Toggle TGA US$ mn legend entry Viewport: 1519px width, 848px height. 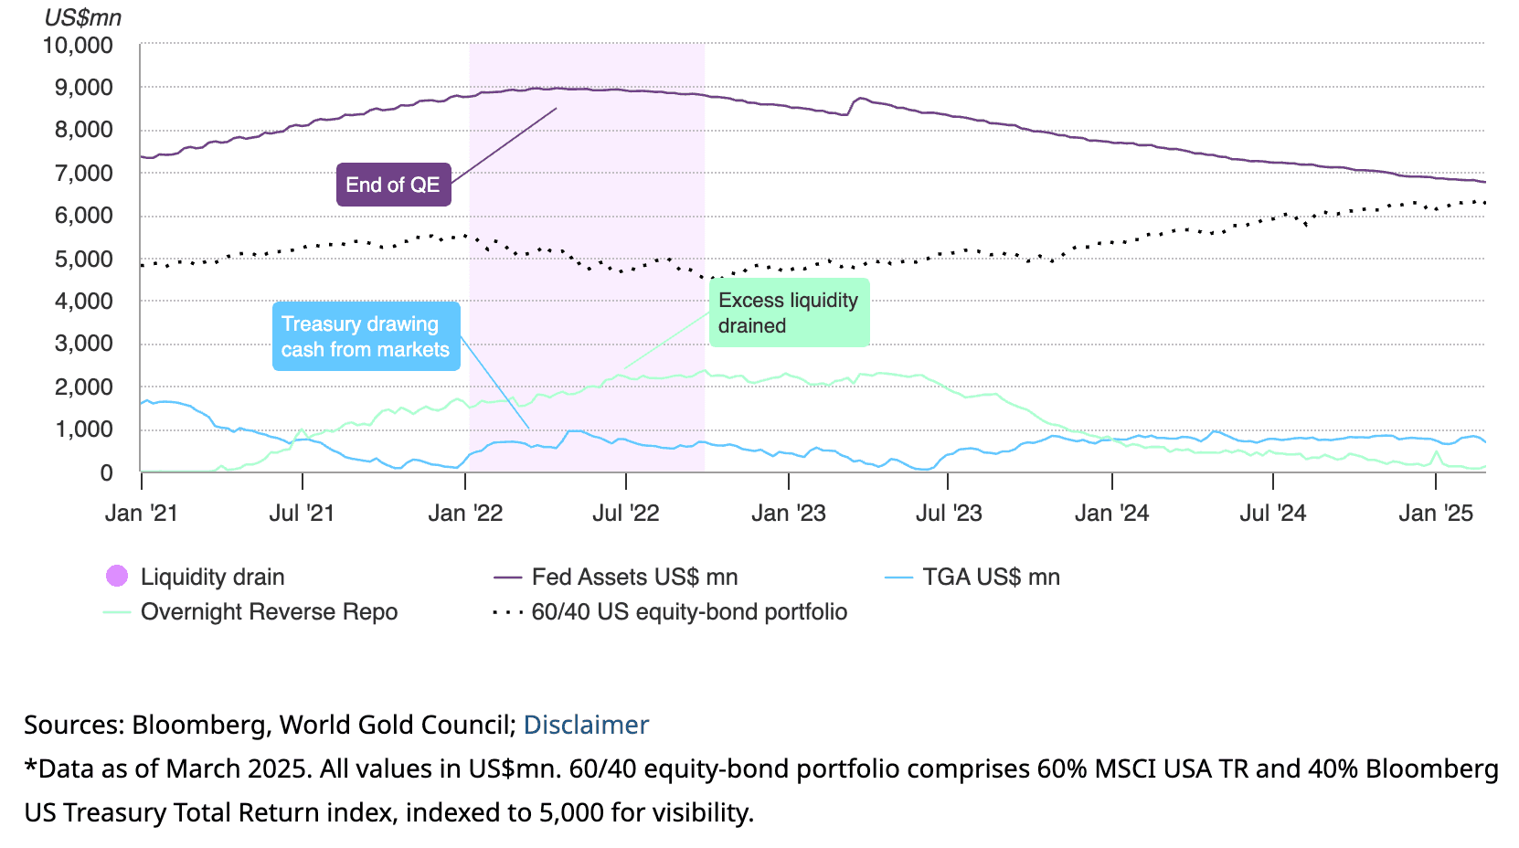tap(991, 577)
